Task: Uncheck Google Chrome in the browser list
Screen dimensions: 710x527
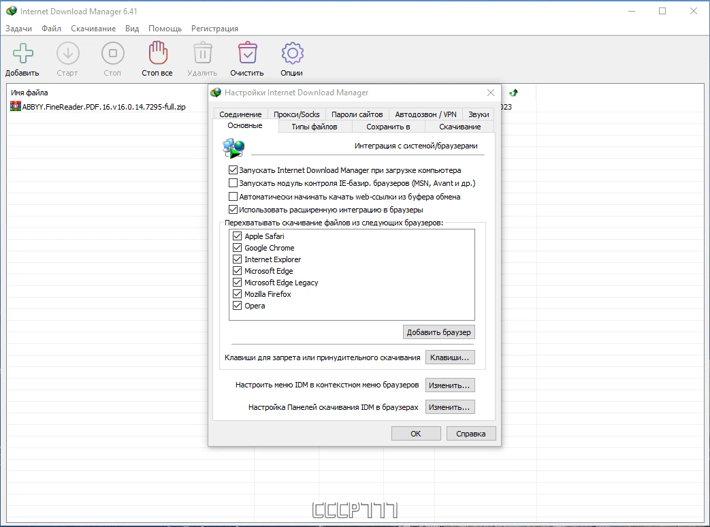Action: [237, 248]
